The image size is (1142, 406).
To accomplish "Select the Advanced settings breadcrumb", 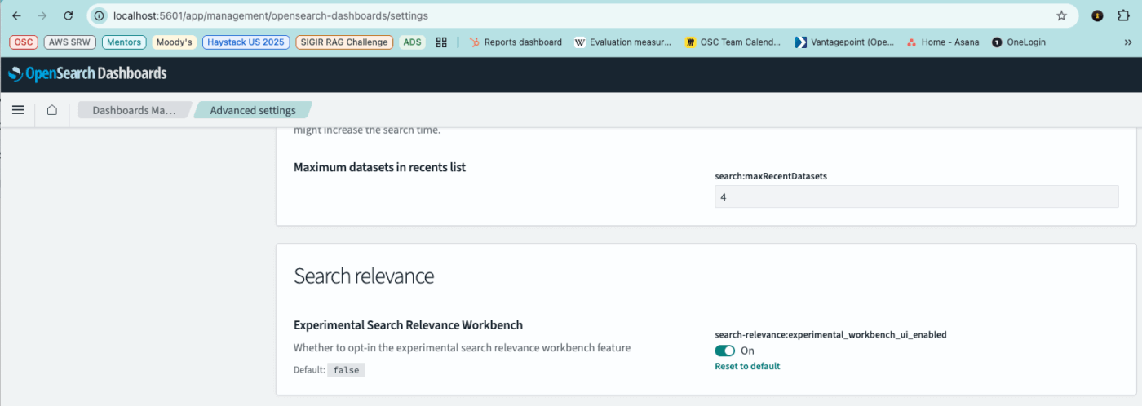I will (253, 110).
